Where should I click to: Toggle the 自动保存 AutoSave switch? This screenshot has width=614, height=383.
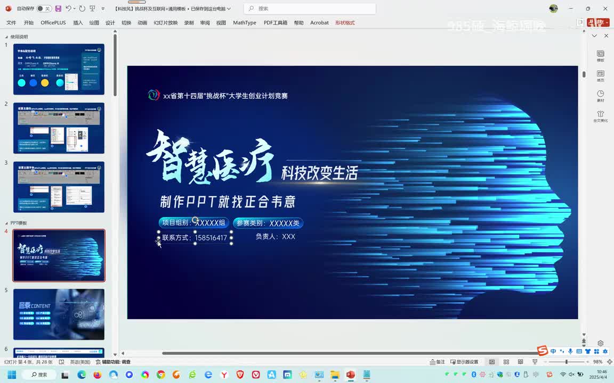coord(44,8)
